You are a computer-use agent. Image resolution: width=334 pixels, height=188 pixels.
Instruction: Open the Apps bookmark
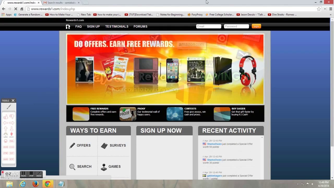click(x=7, y=15)
